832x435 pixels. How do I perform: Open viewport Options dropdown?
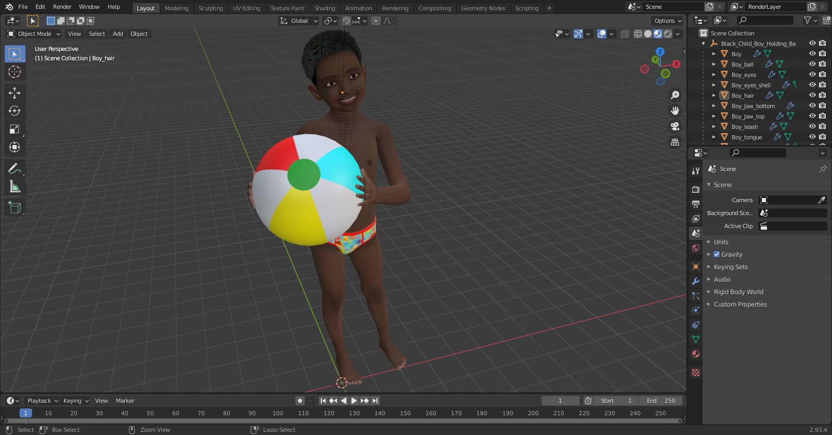click(668, 21)
